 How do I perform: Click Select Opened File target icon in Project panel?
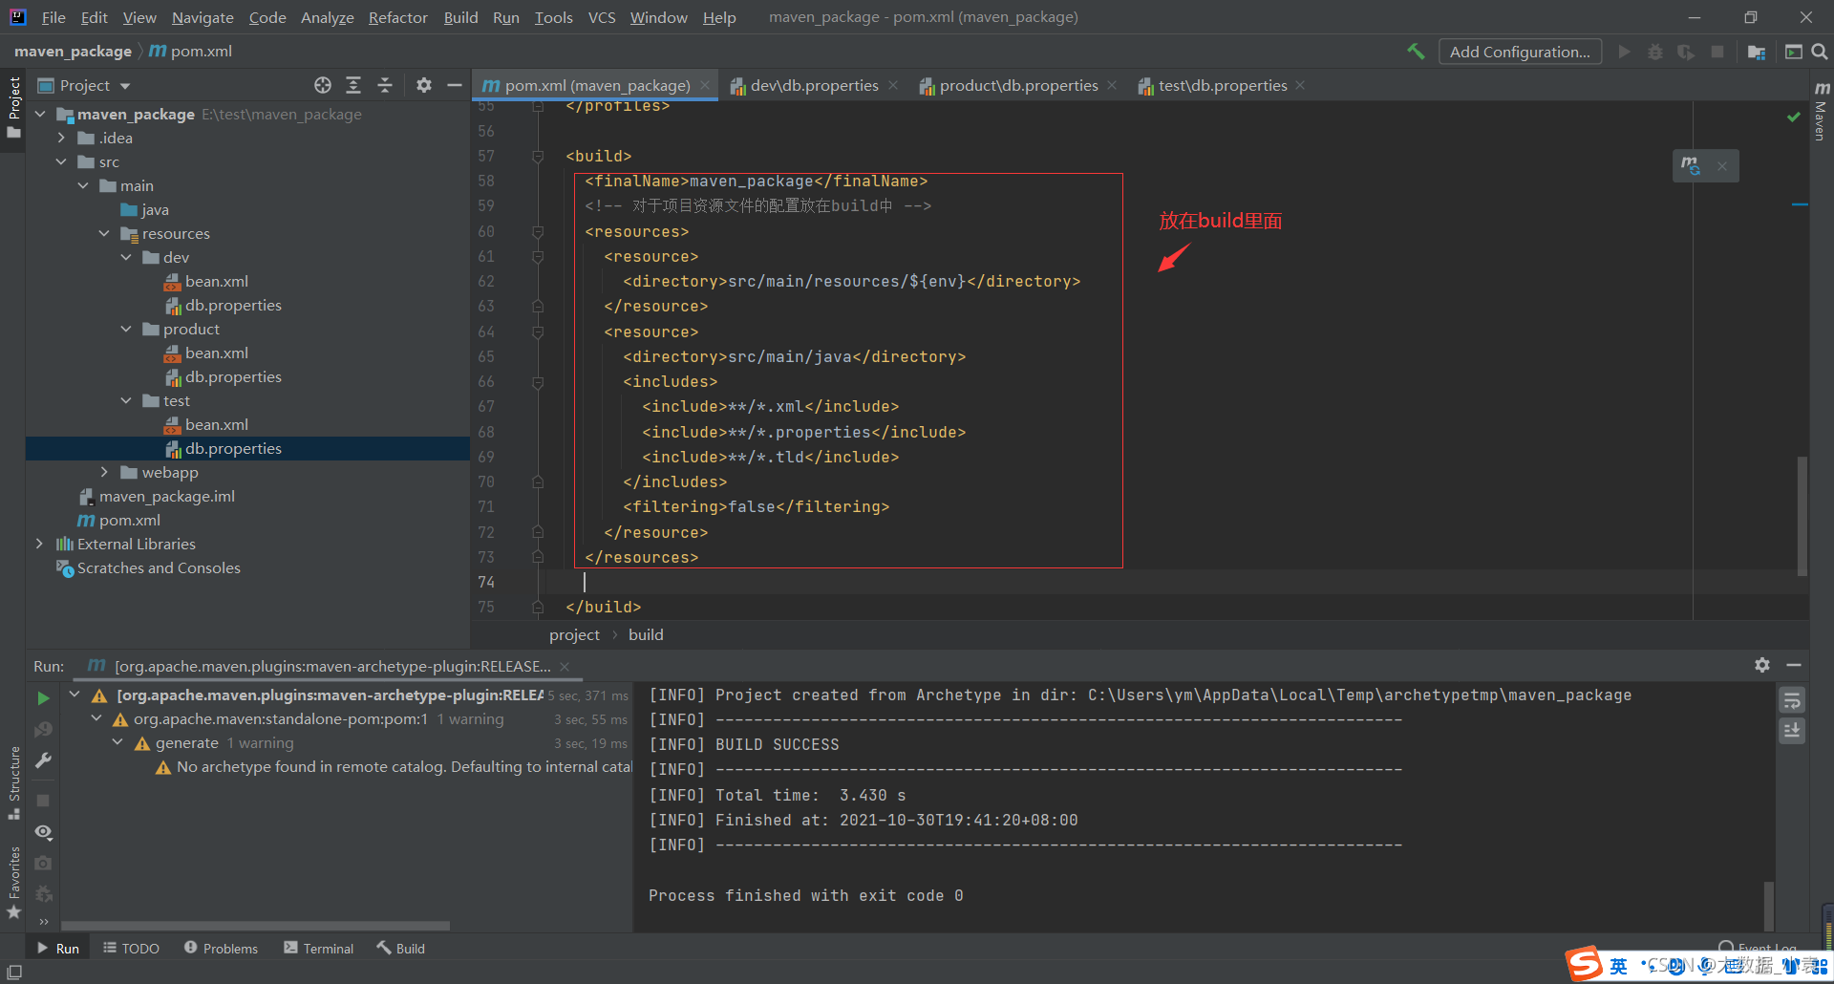(323, 85)
